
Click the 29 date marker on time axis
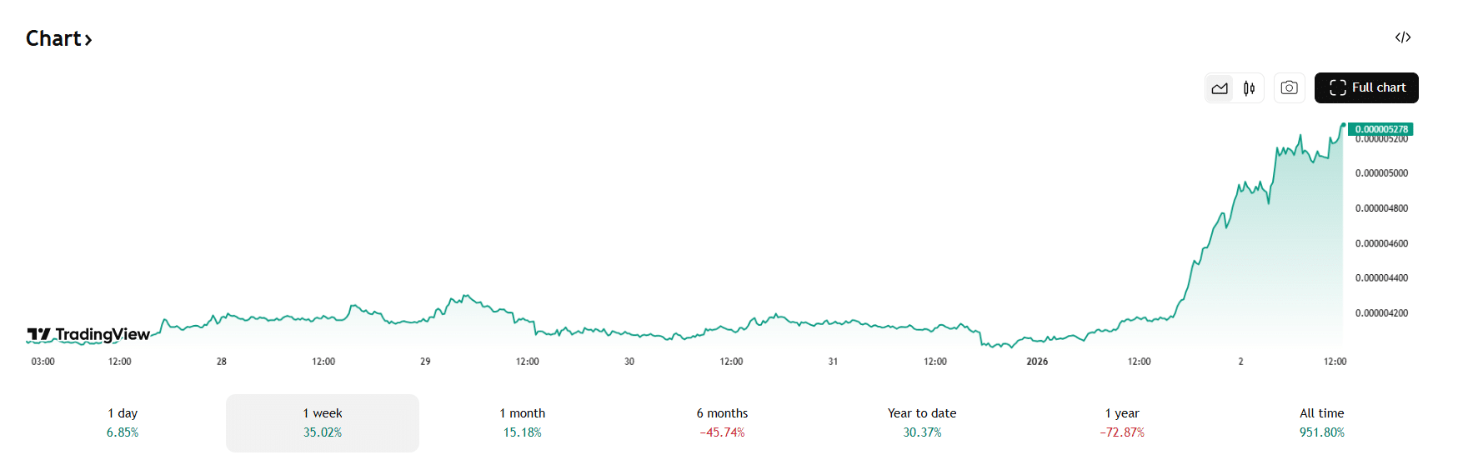[x=425, y=362]
